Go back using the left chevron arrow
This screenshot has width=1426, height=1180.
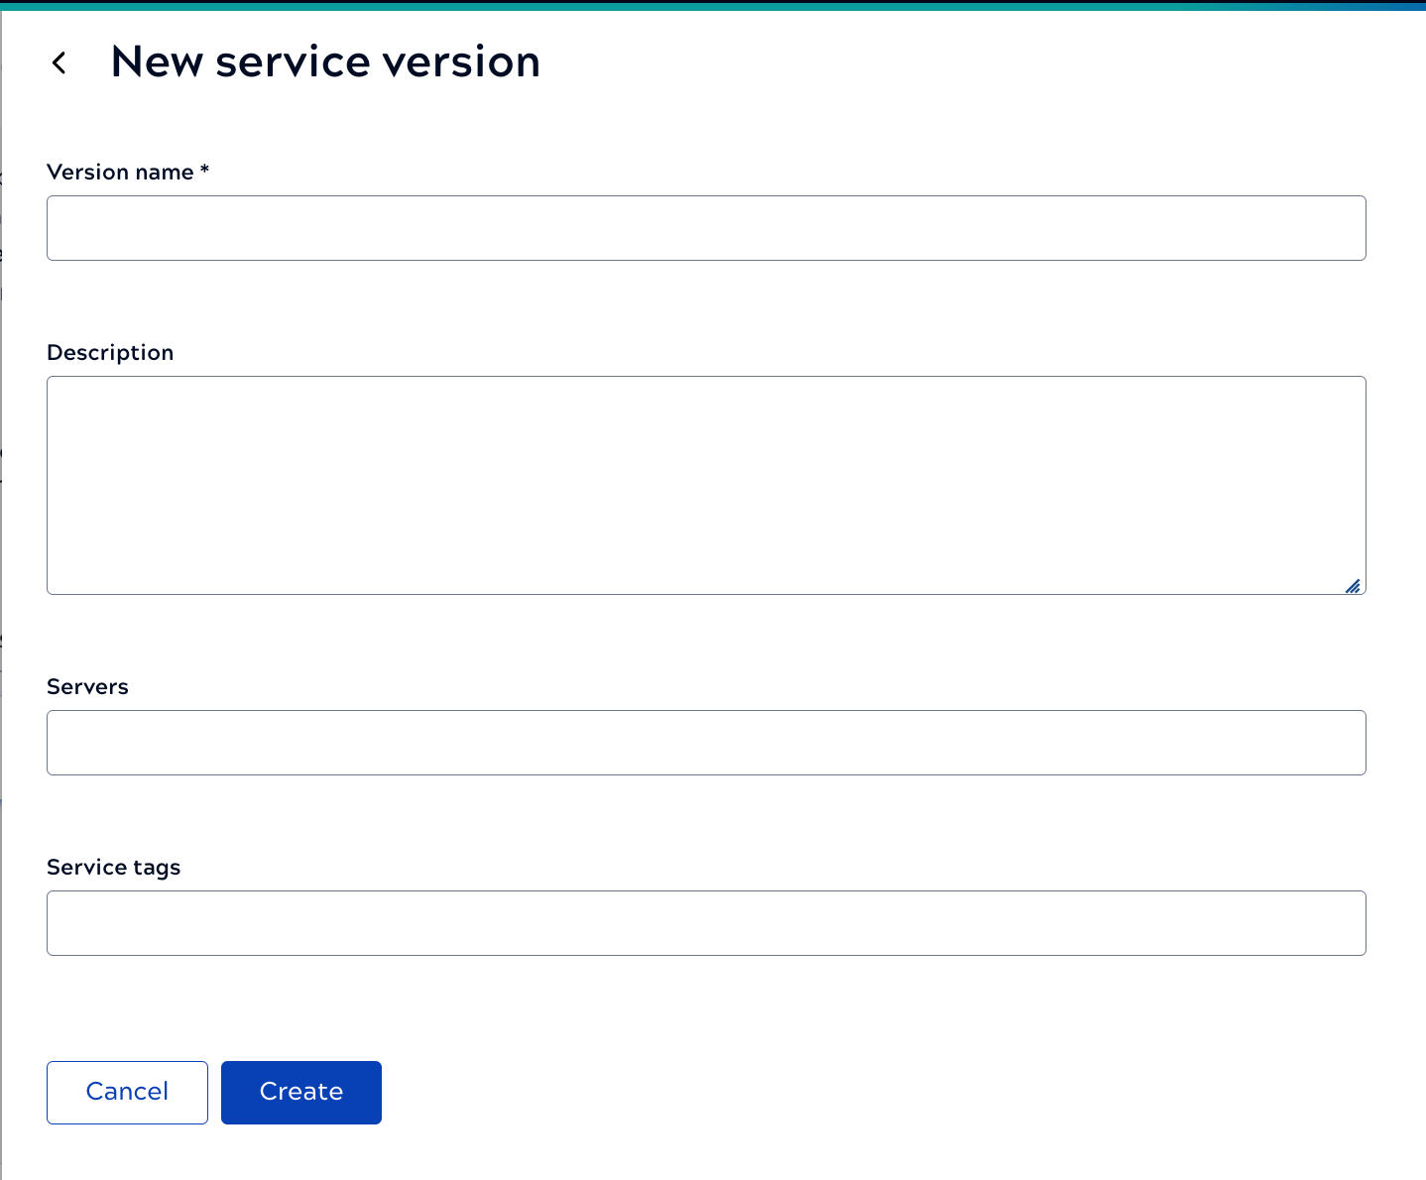click(x=59, y=63)
